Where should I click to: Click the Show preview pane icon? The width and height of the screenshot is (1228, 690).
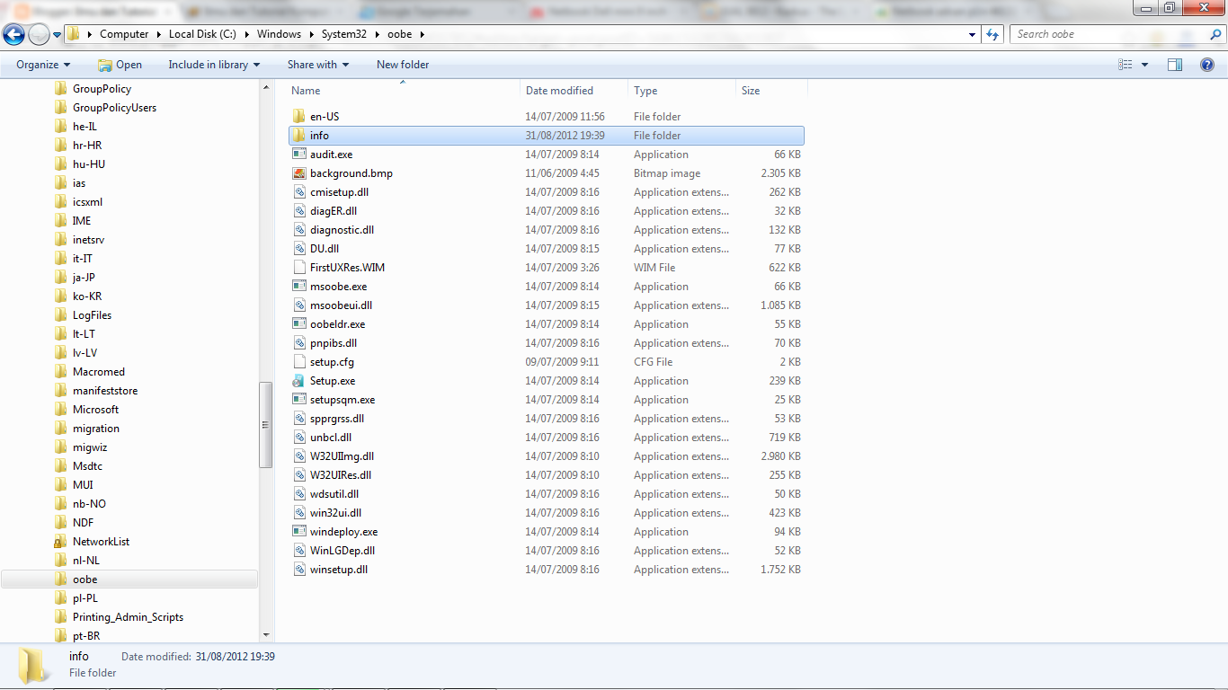[x=1175, y=64]
